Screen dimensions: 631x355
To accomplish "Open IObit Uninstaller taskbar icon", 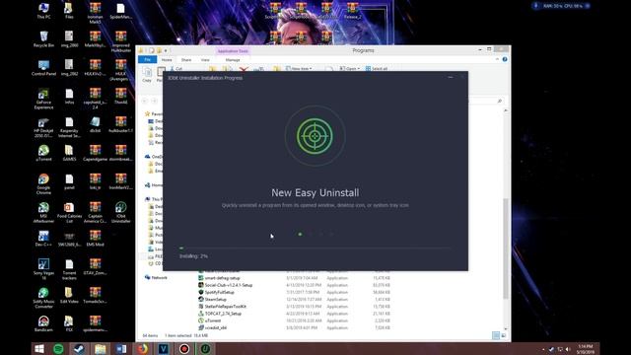I will 205,348.
